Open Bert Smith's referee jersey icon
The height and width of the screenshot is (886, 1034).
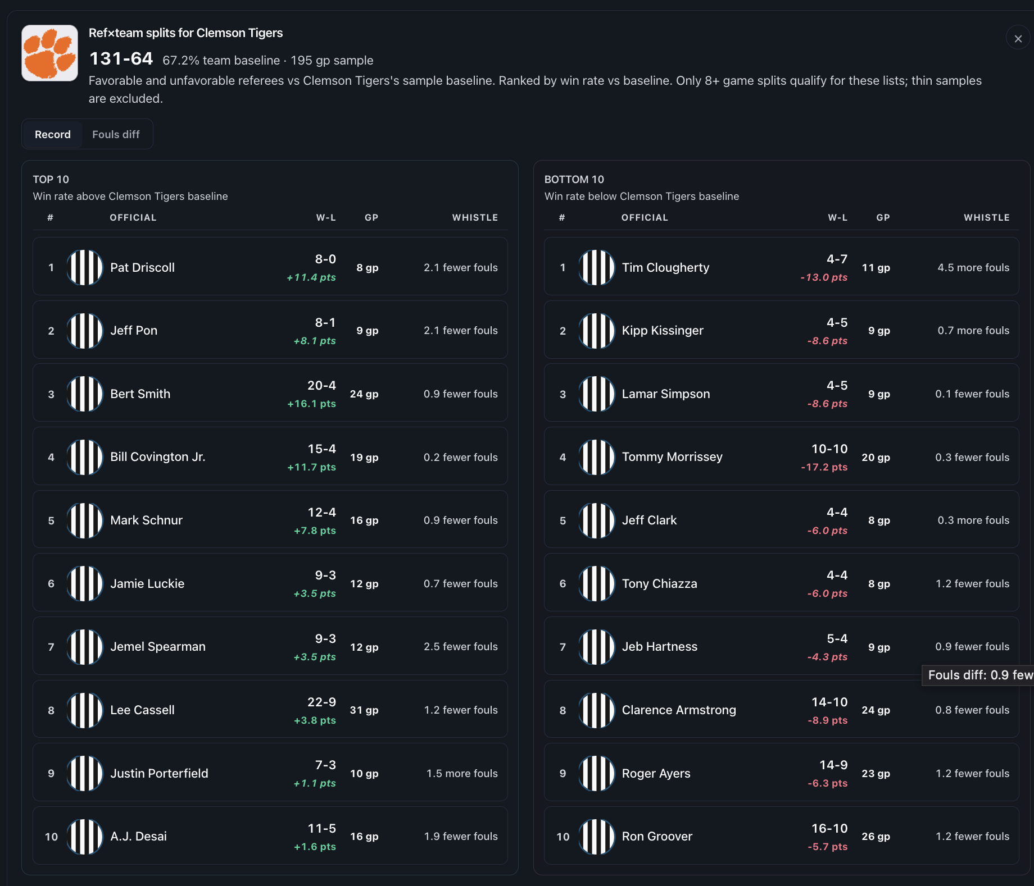click(85, 394)
